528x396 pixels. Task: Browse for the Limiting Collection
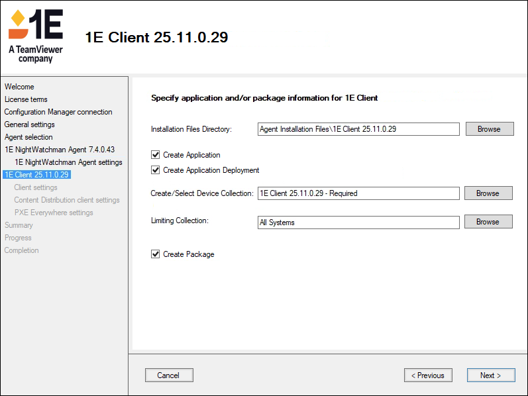point(488,222)
